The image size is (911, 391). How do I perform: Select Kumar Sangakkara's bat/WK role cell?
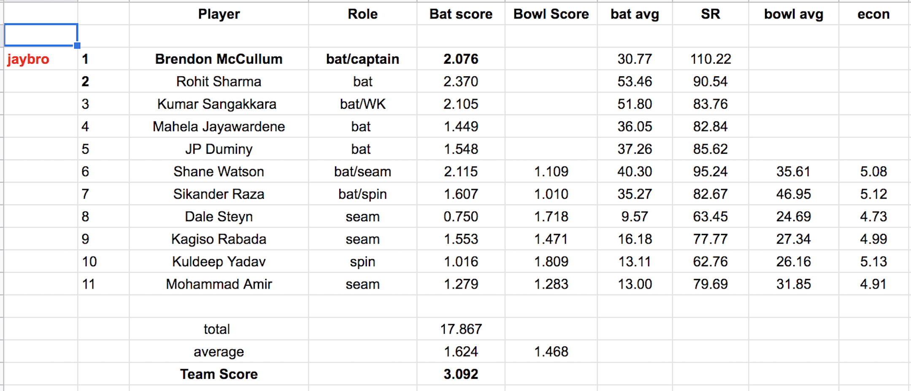(362, 104)
